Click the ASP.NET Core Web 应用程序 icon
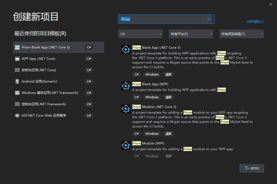The width and height of the screenshot is (277, 184). [17, 116]
